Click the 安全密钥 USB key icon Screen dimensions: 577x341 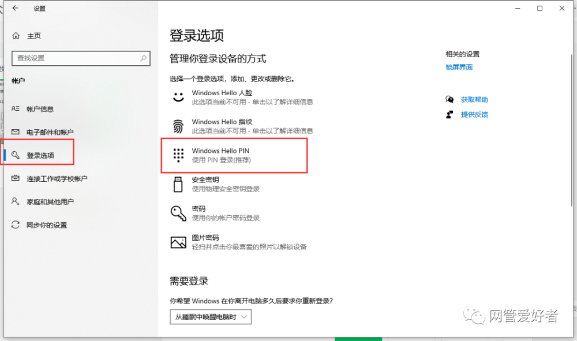point(178,184)
